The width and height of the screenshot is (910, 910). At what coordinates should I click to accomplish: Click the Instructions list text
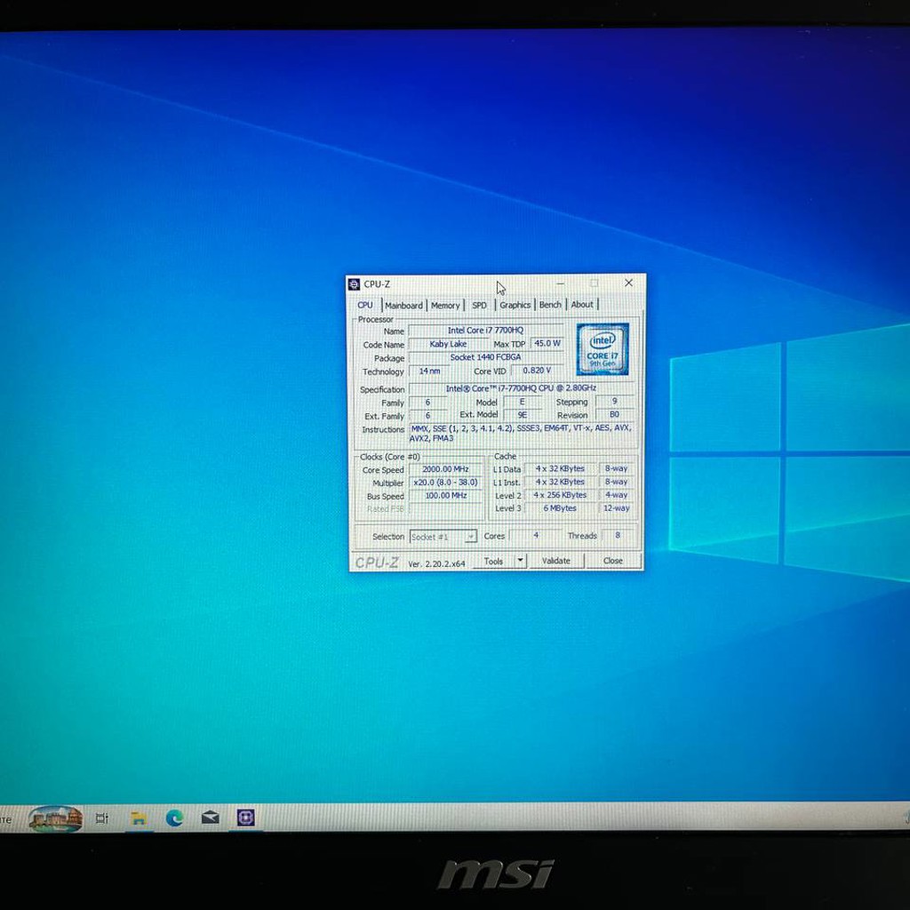coord(521,433)
